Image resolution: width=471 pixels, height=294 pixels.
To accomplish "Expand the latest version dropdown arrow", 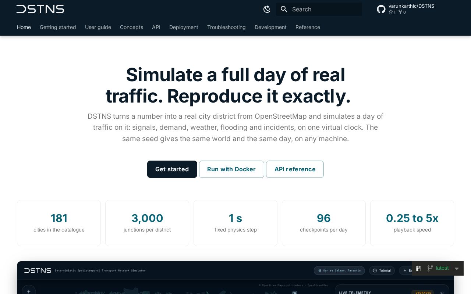I will pos(457,269).
